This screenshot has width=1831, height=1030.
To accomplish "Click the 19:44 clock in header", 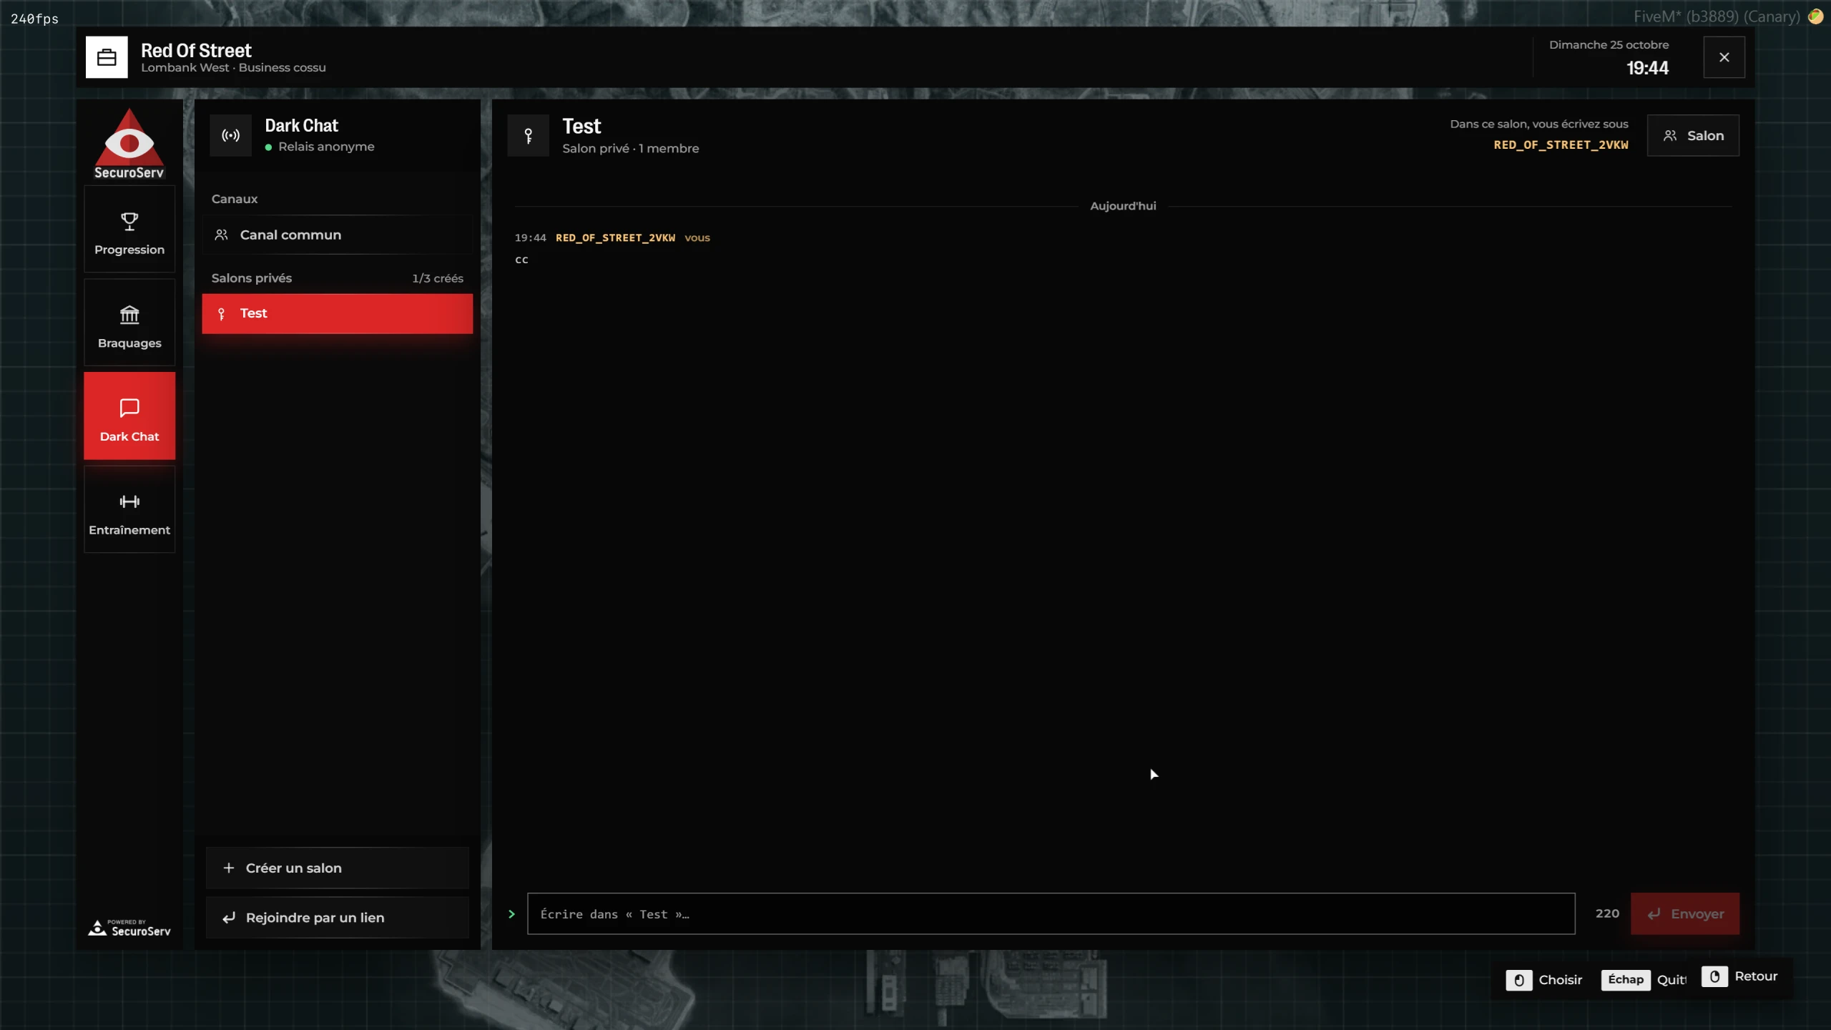I will pos(1647,68).
